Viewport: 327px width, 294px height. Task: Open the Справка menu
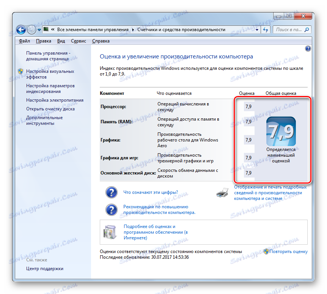tap(101, 41)
